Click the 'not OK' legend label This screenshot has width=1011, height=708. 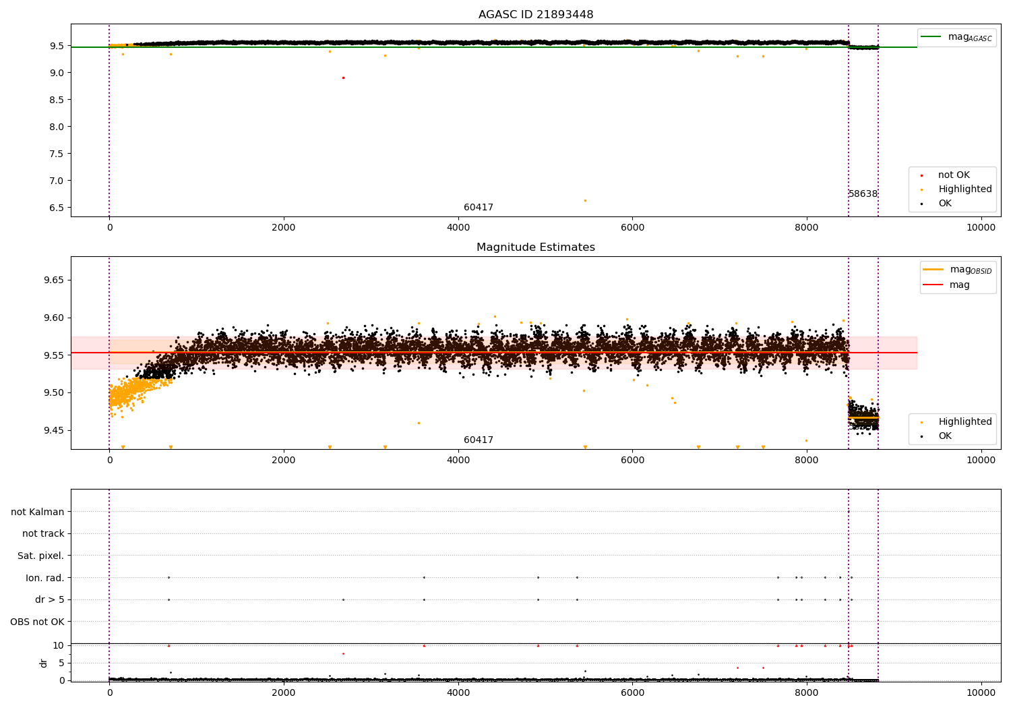[x=954, y=175]
